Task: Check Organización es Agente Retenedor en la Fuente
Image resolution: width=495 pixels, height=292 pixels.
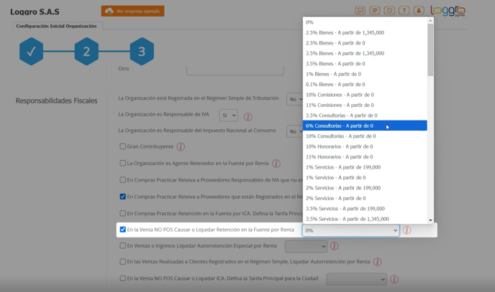Action: (x=123, y=163)
